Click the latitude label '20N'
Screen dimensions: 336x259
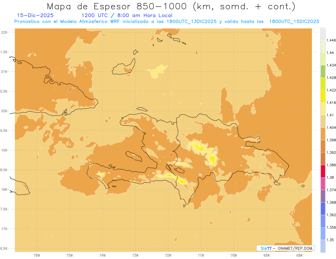[5, 111]
